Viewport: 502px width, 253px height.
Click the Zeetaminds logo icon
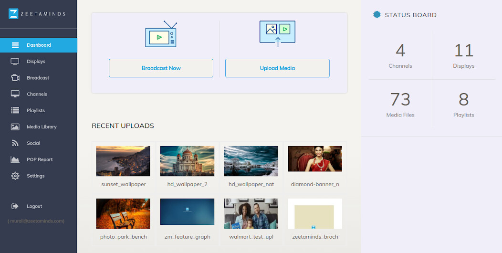coord(13,13)
